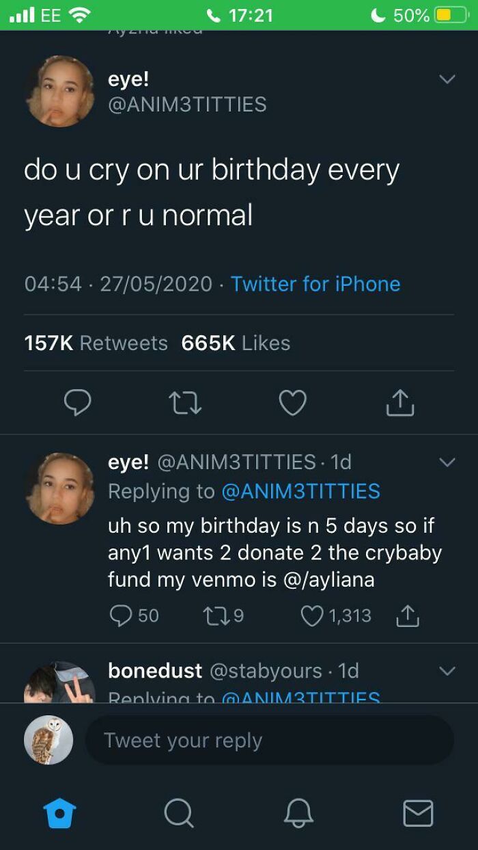478x850 pixels.
Task: Tap the Twitter for iPhone source link
Action: pyautogui.click(x=315, y=284)
